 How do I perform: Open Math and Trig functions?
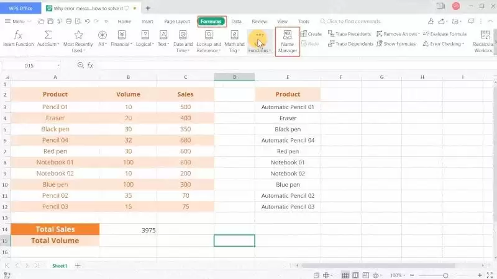tap(235, 42)
